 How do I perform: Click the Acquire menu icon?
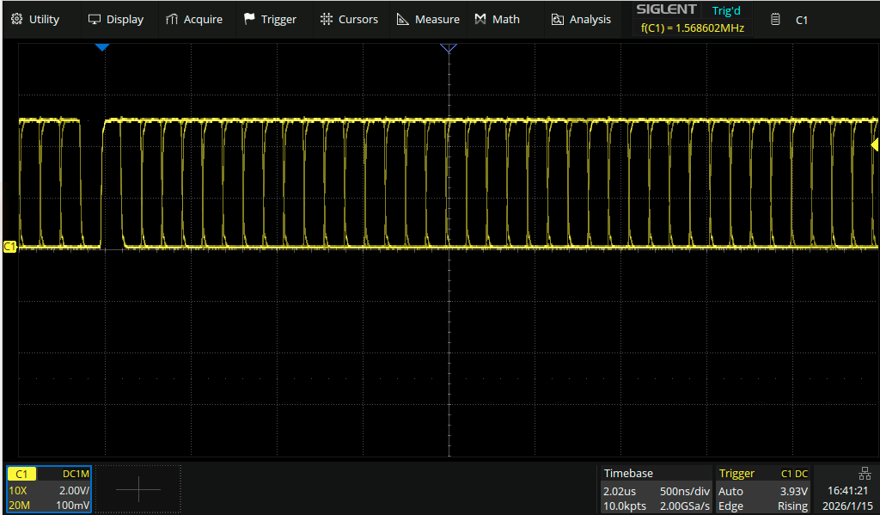tap(172, 19)
